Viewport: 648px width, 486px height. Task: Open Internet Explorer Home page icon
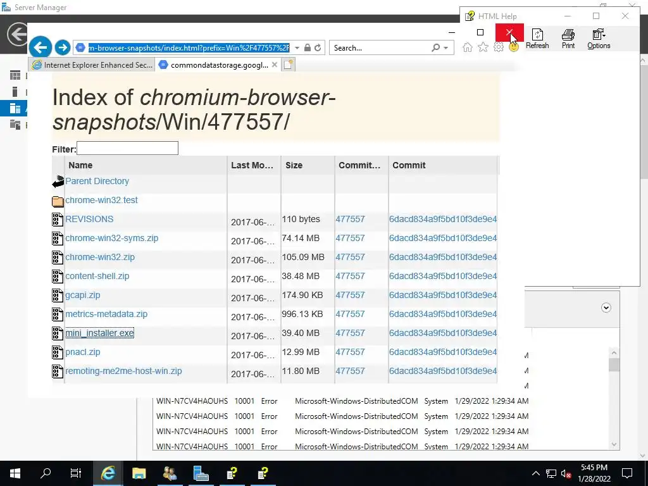[467, 47]
